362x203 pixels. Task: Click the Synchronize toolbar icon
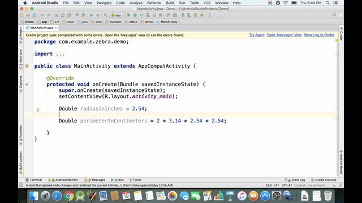pos(35,15)
